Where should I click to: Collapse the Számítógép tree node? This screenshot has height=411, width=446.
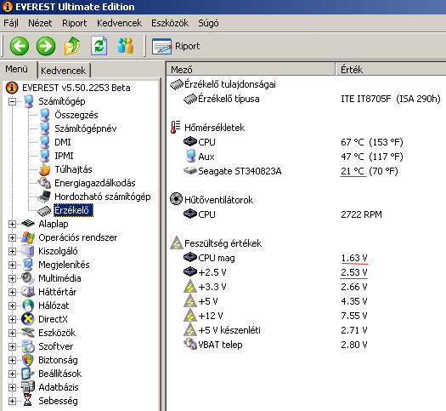12,101
